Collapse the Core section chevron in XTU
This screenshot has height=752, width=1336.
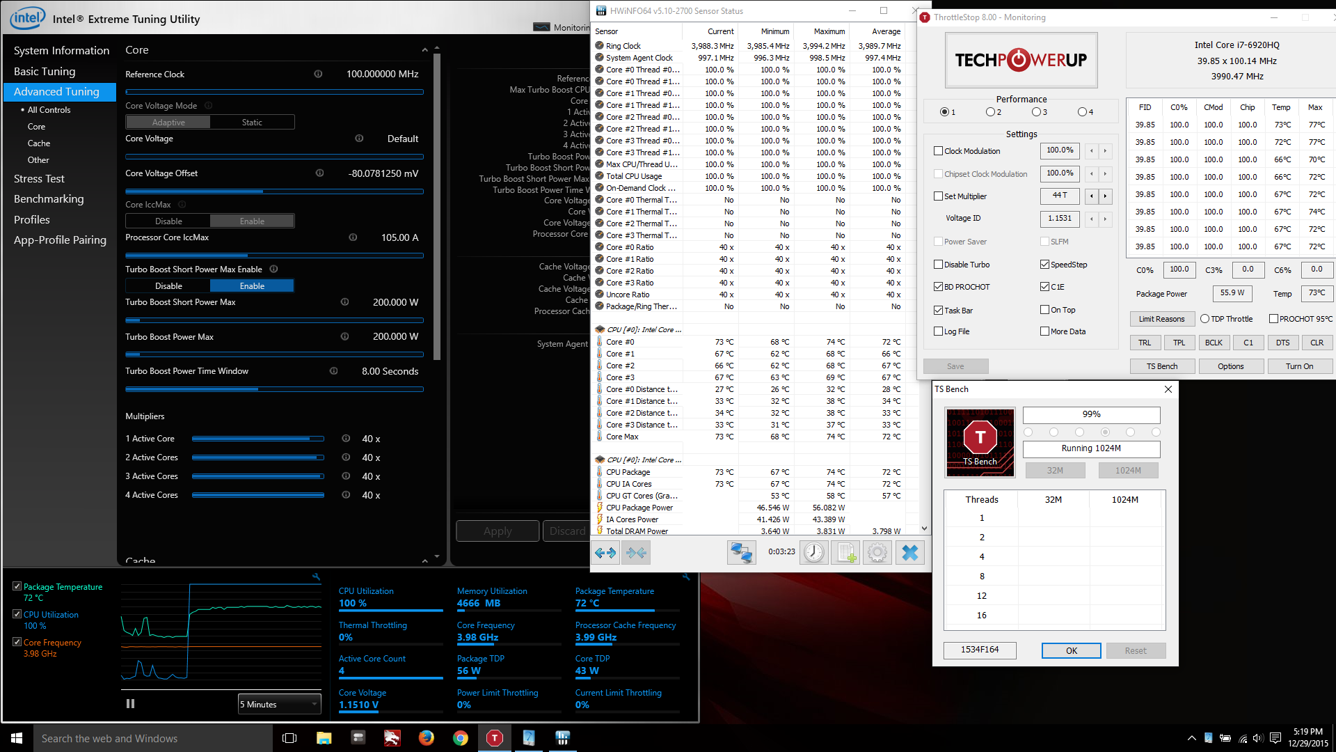click(x=424, y=50)
